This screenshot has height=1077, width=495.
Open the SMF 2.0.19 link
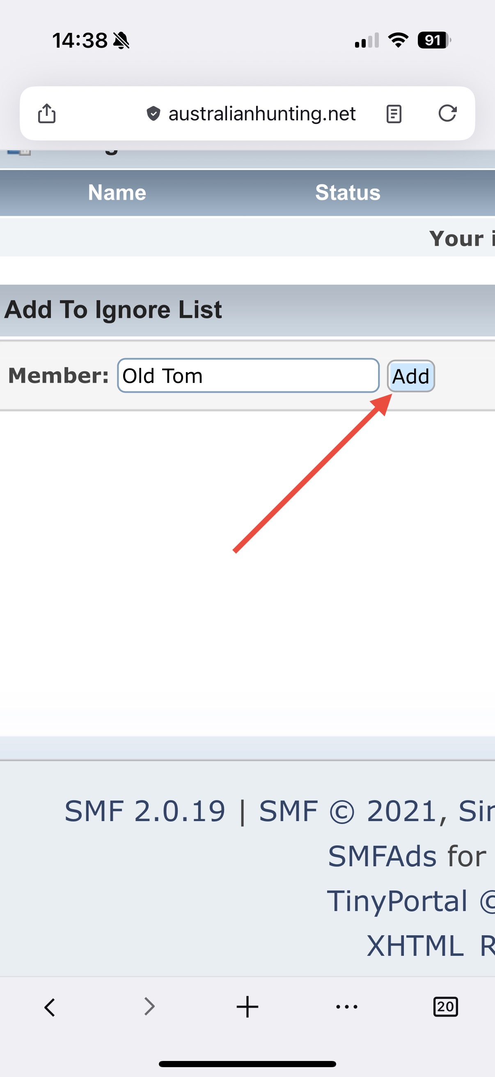pos(144,811)
